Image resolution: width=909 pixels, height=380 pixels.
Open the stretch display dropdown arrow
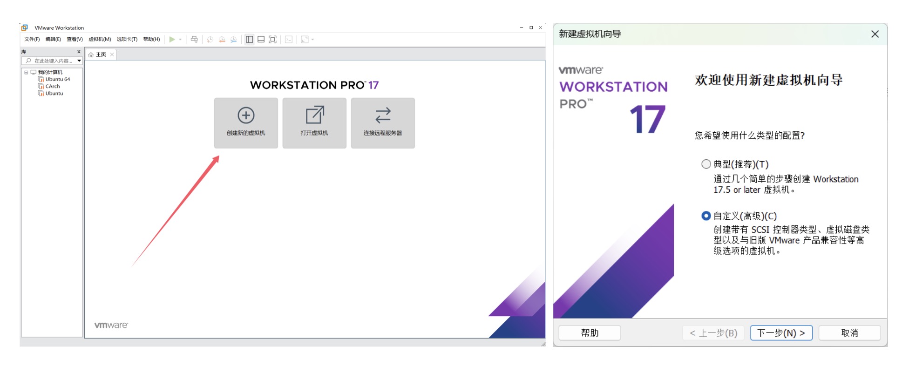click(312, 40)
